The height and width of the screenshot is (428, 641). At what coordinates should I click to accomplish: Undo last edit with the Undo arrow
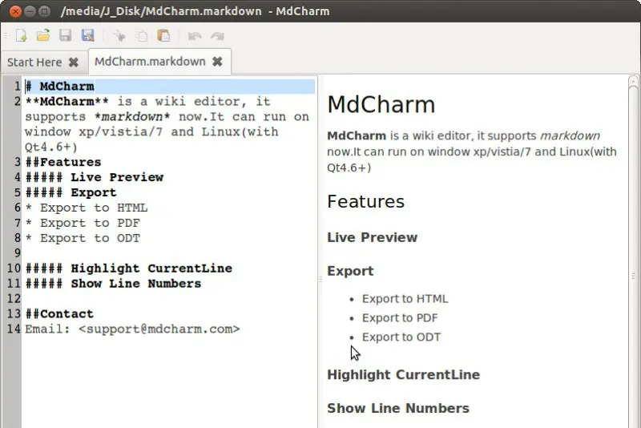(x=195, y=36)
